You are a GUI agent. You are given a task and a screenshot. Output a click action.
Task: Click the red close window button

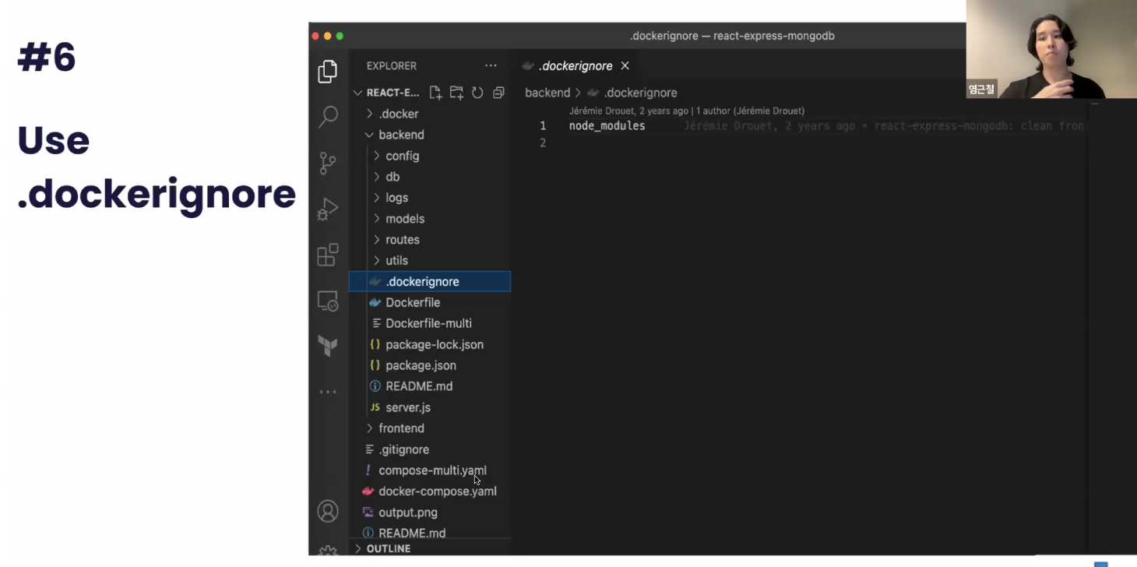315,36
